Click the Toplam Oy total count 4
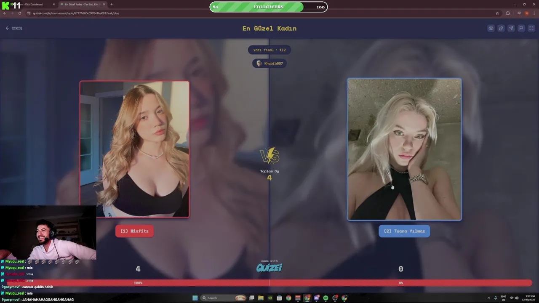Image resolution: width=539 pixels, height=303 pixels. pos(269,178)
